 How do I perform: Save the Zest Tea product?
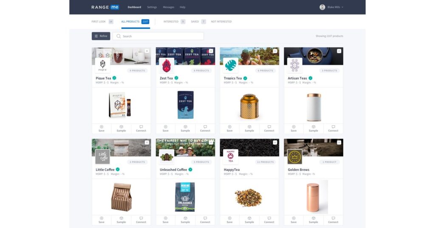[166, 128]
